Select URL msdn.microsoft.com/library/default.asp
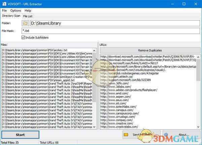202x145 pixels. [x=148, y=67]
